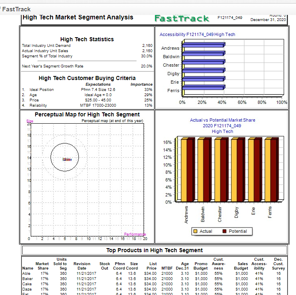Click the Erie accessibility bar
Image resolution: width=296 pixels, height=295 pixels.
click(204, 79)
